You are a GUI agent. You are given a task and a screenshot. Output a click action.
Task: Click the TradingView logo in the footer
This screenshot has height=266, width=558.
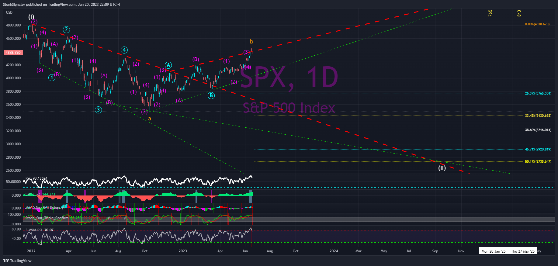pos(17,261)
